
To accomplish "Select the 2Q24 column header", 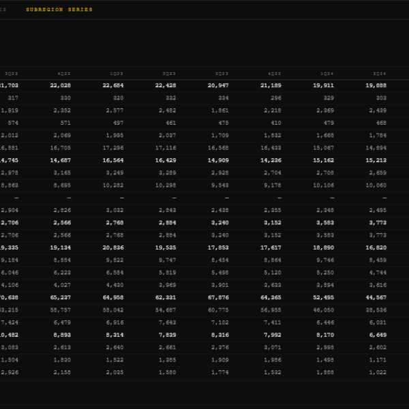I will tap(380, 74).
